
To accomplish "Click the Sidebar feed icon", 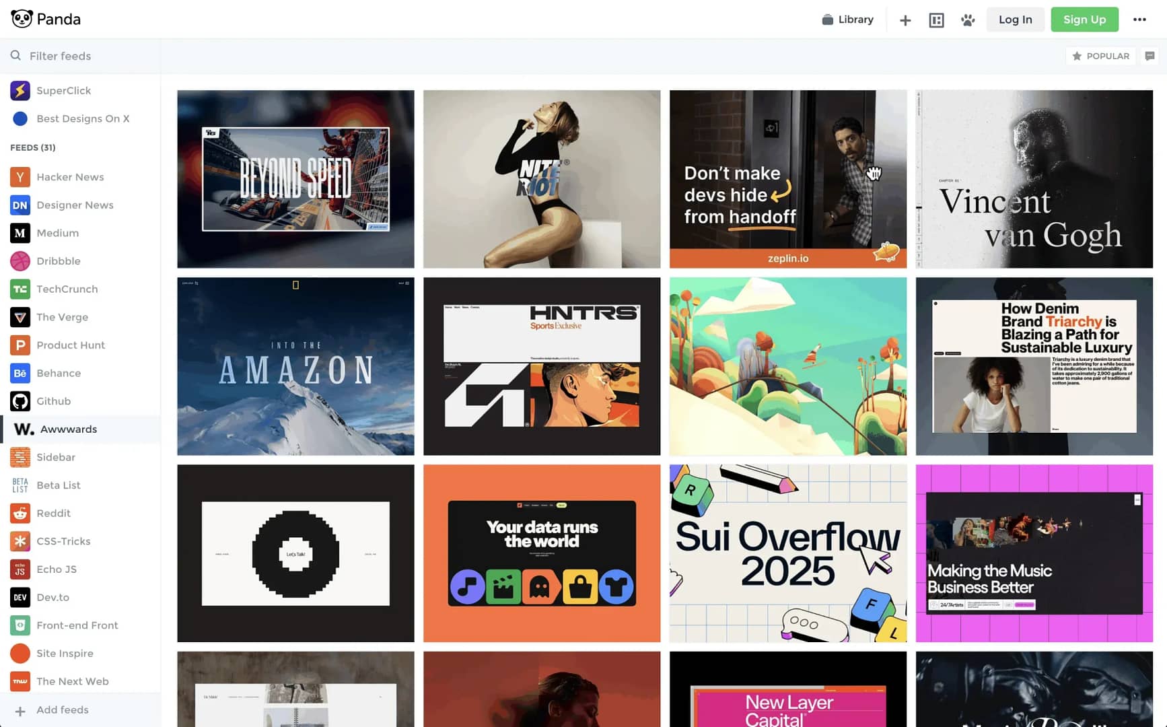I will [x=20, y=457].
